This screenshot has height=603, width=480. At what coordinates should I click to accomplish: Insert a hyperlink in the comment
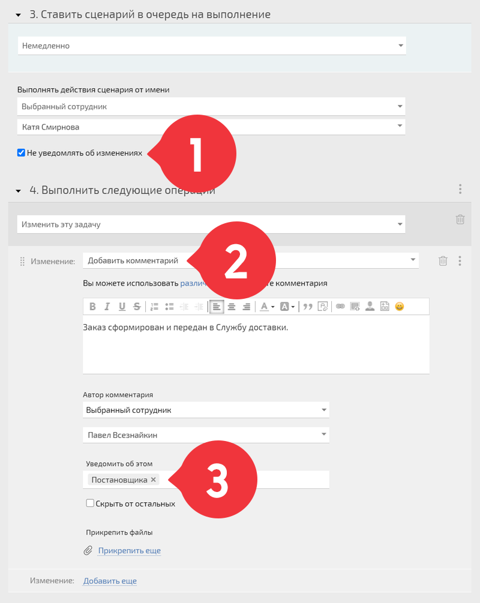tap(340, 307)
